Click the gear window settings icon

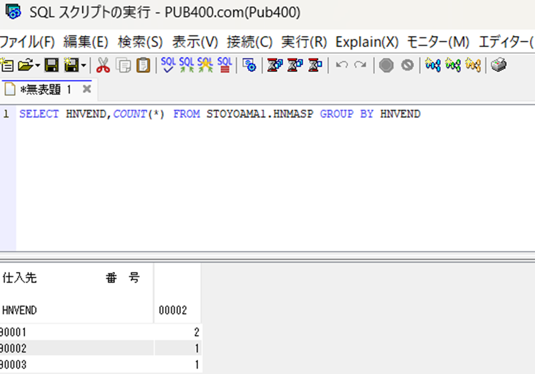pos(249,65)
